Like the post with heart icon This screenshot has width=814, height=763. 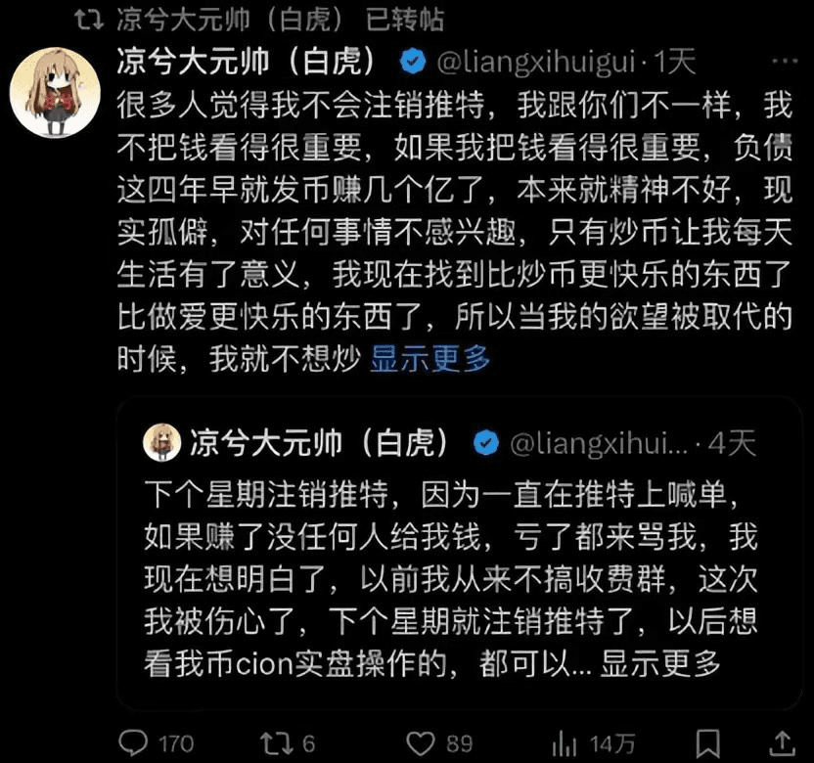tap(420, 743)
